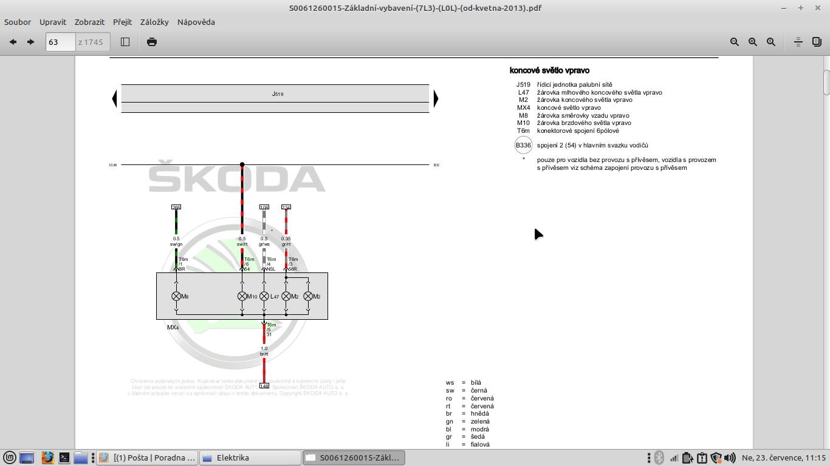Click the wire reference box 268
The image size is (830, 466).
coord(176,207)
